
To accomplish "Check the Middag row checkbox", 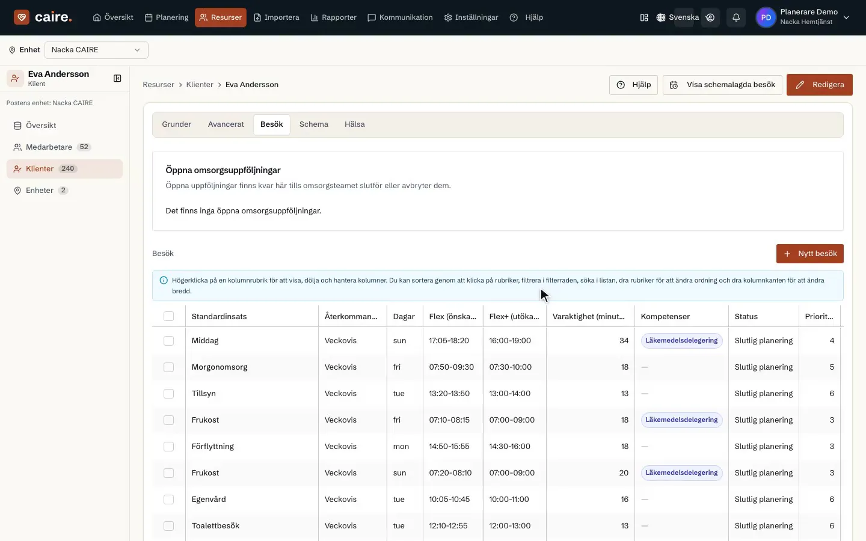I will [168, 341].
